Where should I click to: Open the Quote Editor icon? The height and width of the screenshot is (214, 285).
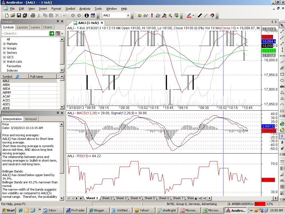[93, 16]
